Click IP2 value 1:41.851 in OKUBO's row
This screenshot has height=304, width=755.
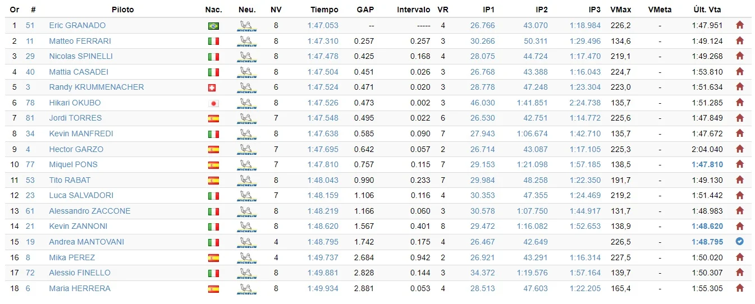532,103
